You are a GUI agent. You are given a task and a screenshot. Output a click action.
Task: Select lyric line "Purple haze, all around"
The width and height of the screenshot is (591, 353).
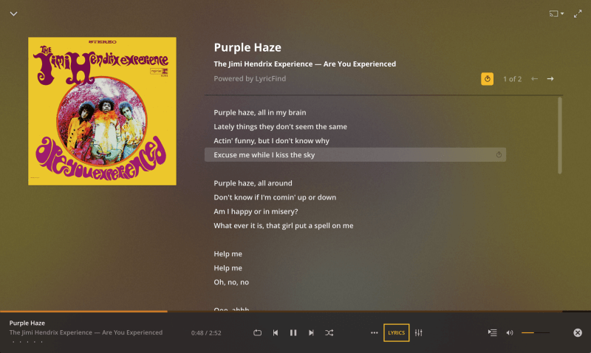[x=253, y=183]
